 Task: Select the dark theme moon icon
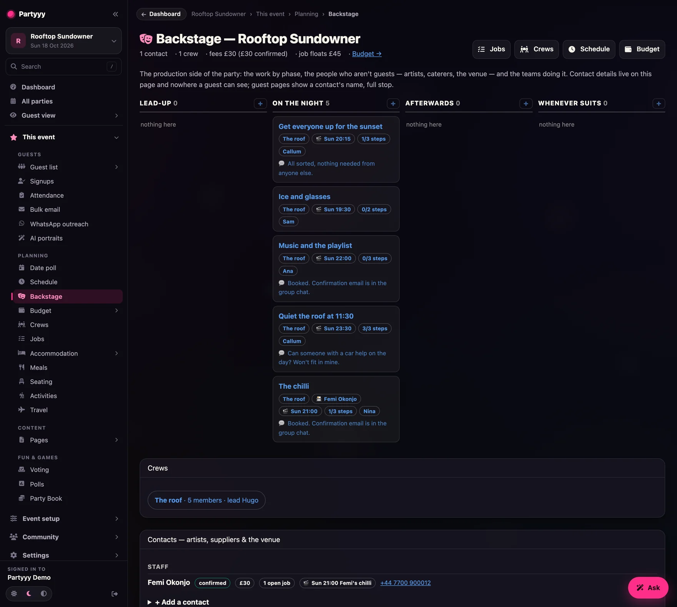(x=29, y=594)
